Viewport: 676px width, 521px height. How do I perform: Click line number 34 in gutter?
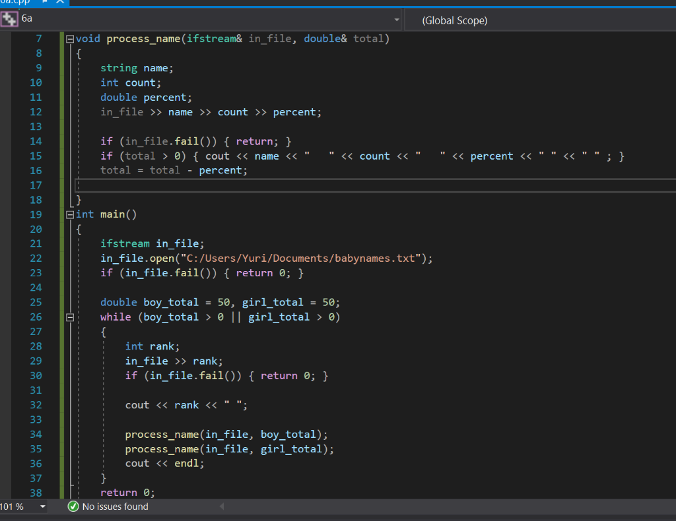[x=36, y=435]
